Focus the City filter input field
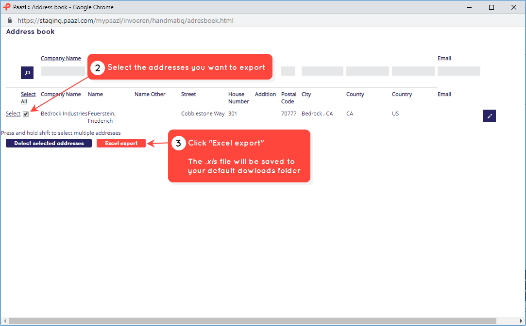 pyautogui.click(x=322, y=71)
